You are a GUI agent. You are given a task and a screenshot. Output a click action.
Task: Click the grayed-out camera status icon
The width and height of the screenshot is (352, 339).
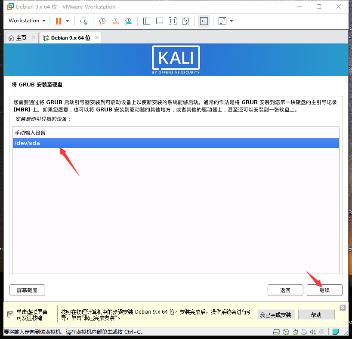322,332
